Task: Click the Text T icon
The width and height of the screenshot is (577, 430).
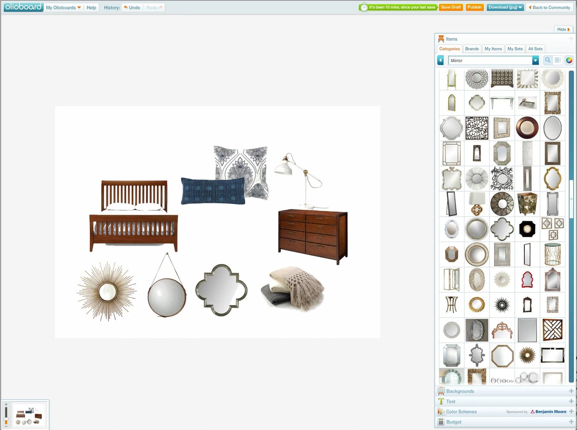Action: (441, 401)
